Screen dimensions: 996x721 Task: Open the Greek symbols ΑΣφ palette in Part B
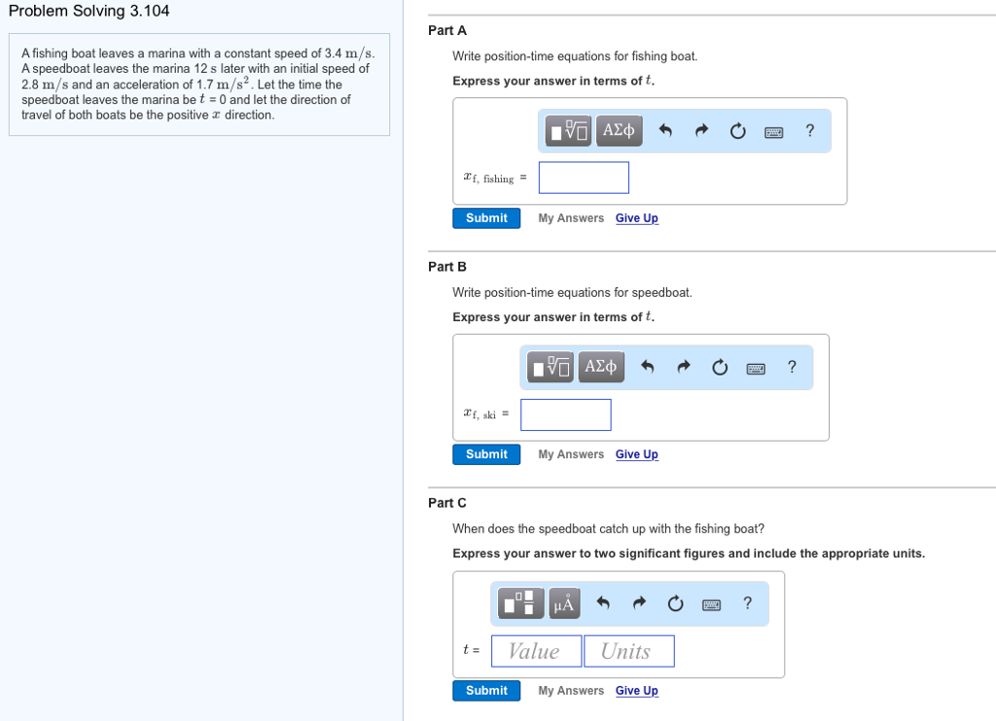pos(600,367)
